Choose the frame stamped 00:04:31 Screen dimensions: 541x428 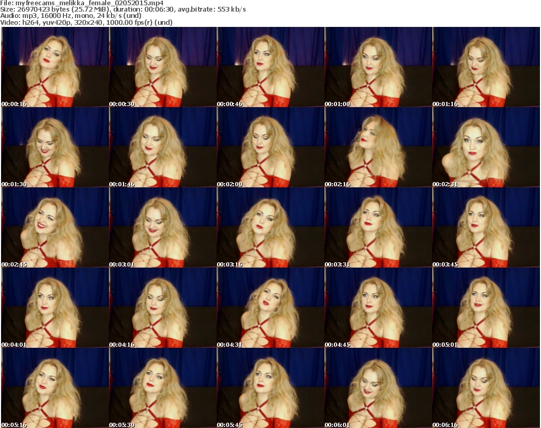tap(270, 308)
